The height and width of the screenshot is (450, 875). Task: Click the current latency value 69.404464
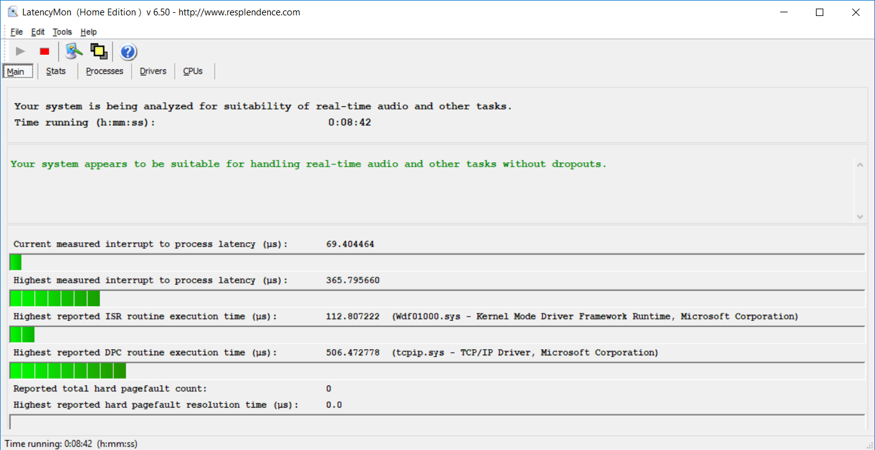[350, 244]
